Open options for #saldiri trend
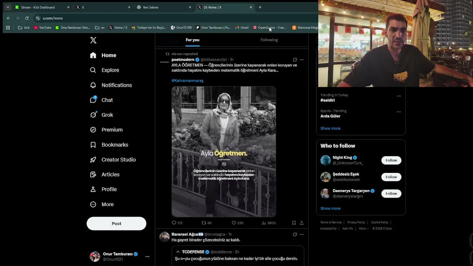 [399, 96]
